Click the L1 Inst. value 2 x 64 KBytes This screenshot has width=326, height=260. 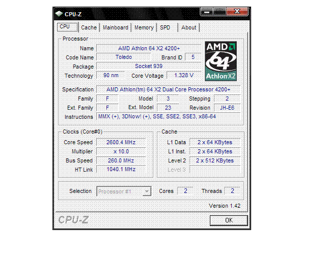[215, 151]
